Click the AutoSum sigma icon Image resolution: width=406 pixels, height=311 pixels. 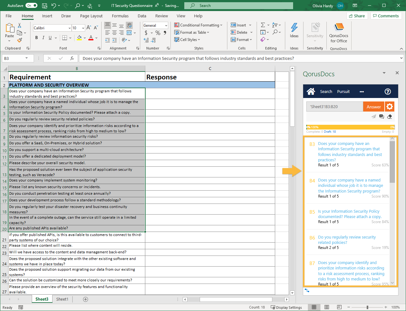[263, 25]
